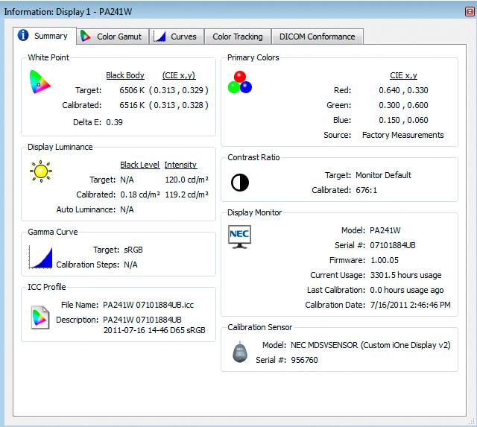Click the NEC monitor icon

click(x=240, y=237)
